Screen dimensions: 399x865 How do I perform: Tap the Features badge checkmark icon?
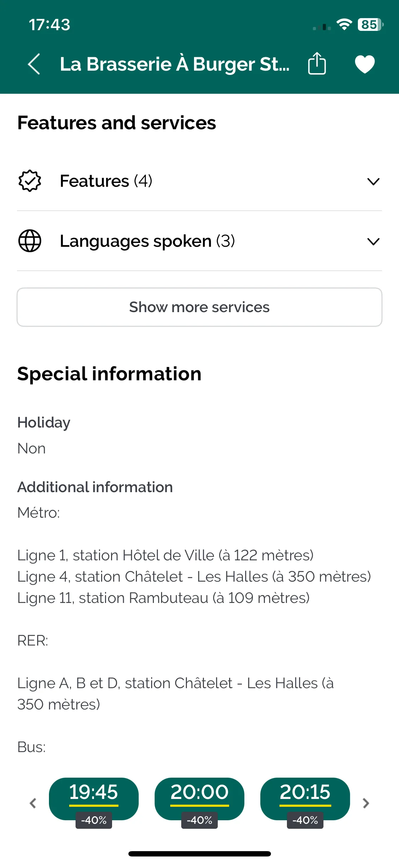[x=30, y=181]
